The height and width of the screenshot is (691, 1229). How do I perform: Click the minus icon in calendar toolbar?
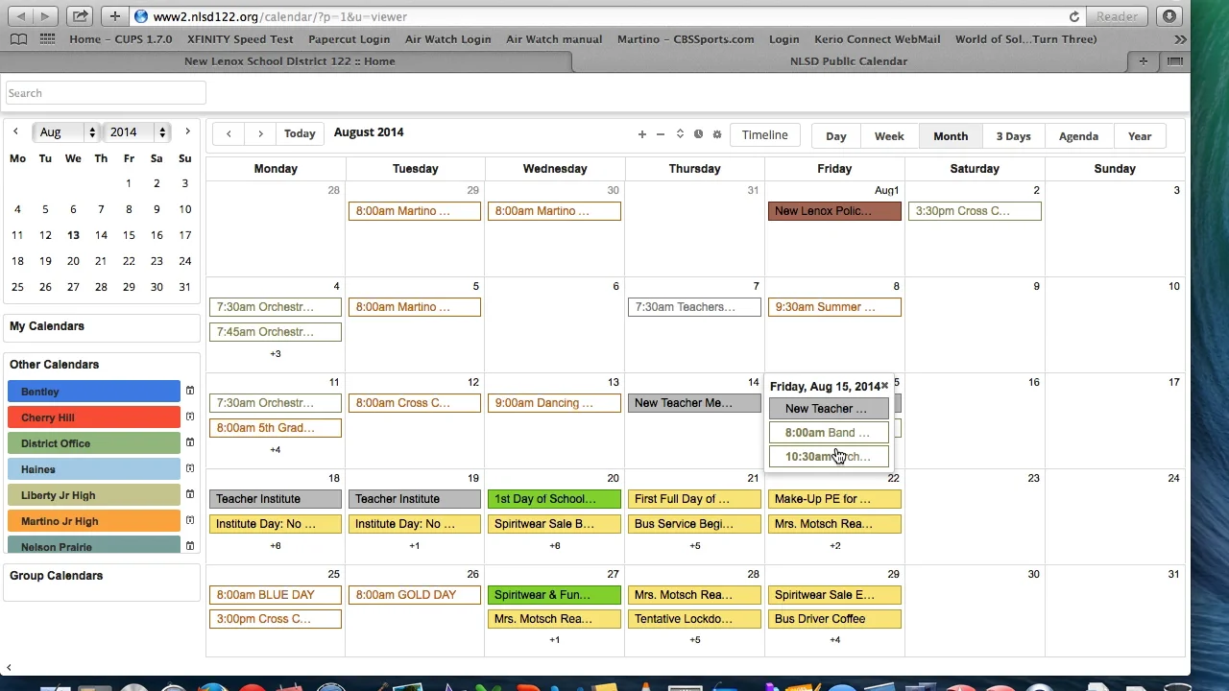click(x=661, y=134)
